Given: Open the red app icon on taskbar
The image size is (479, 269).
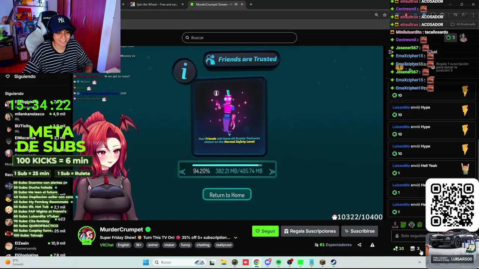Looking at the screenshot, I should pyautogui.click(x=245, y=262).
